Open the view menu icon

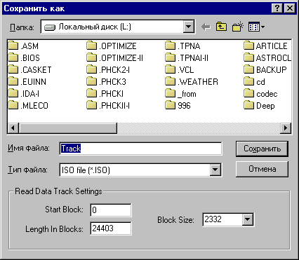256,27
